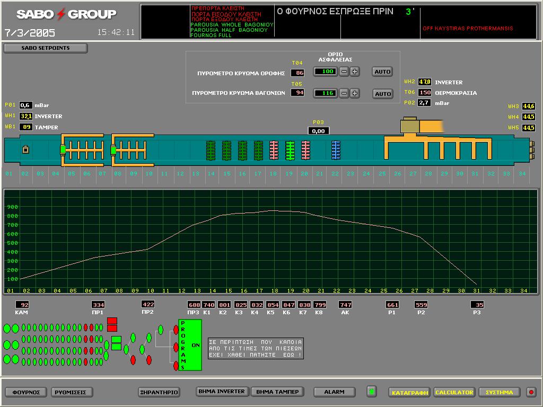This screenshot has height=407, width=543.
Task: Click the WH2 INVERTER value 47,0
Action: pyautogui.click(x=425, y=82)
